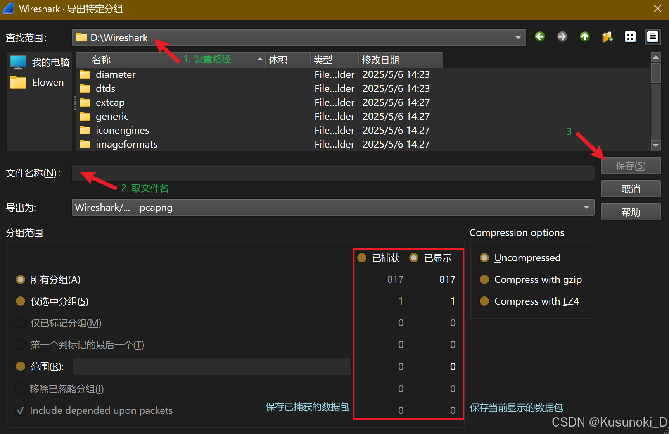Sort files by 修改日期 date column
Screen dimensions: 669x434
[401, 60]
